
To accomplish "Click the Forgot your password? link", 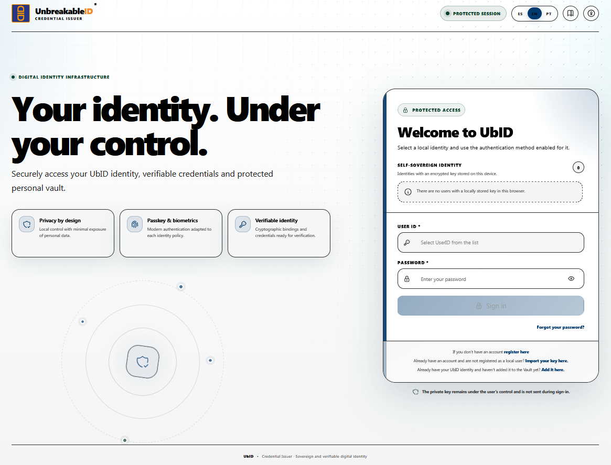I will pos(560,328).
